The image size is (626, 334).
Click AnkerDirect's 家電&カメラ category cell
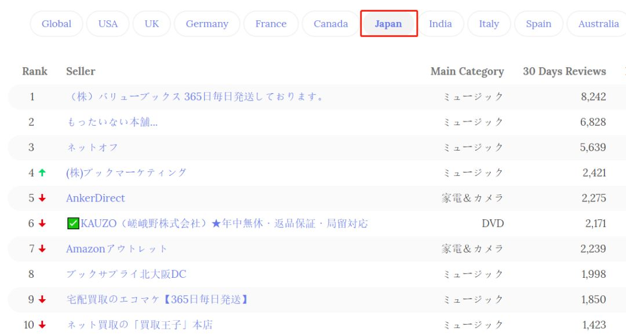click(473, 198)
